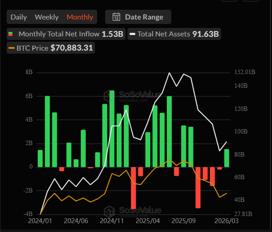The image size is (272, 232).
Task: Click the 140B right axis label
Action: [x=241, y=86]
